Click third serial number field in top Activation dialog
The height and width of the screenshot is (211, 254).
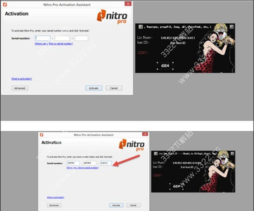[81, 38]
